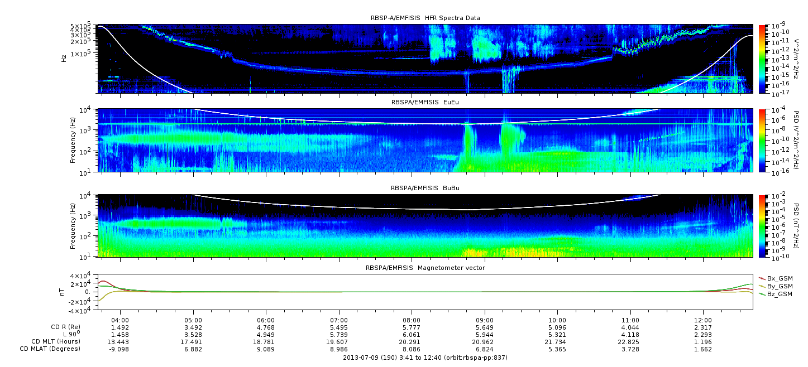
Task: Click the 'RBSPA/EMFISIS BuBu' plot title
Action: pyautogui.click(x=425, y=189)
